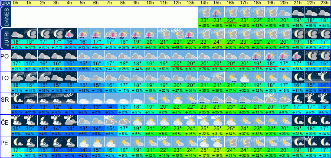Select the sun-with-raindrops icon for TO at 16h
Image resolution: width=331 pixels, height=158 pixels.
[231, 77]
